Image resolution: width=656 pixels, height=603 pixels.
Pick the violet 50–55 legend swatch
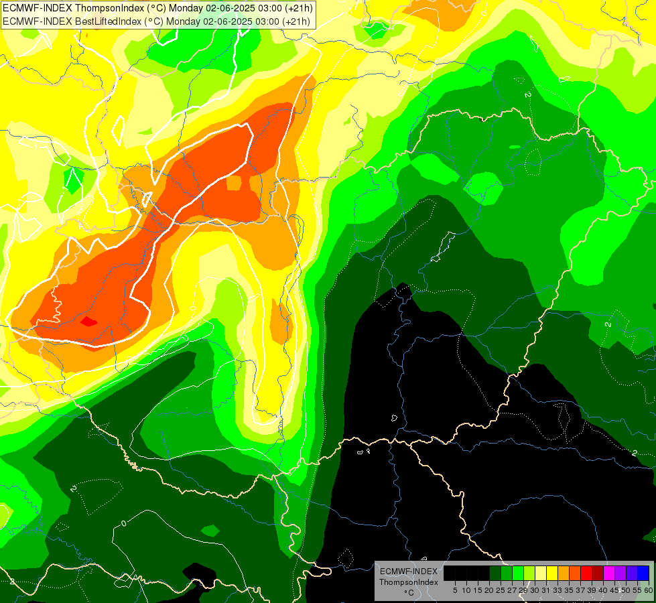coord(632,574)
